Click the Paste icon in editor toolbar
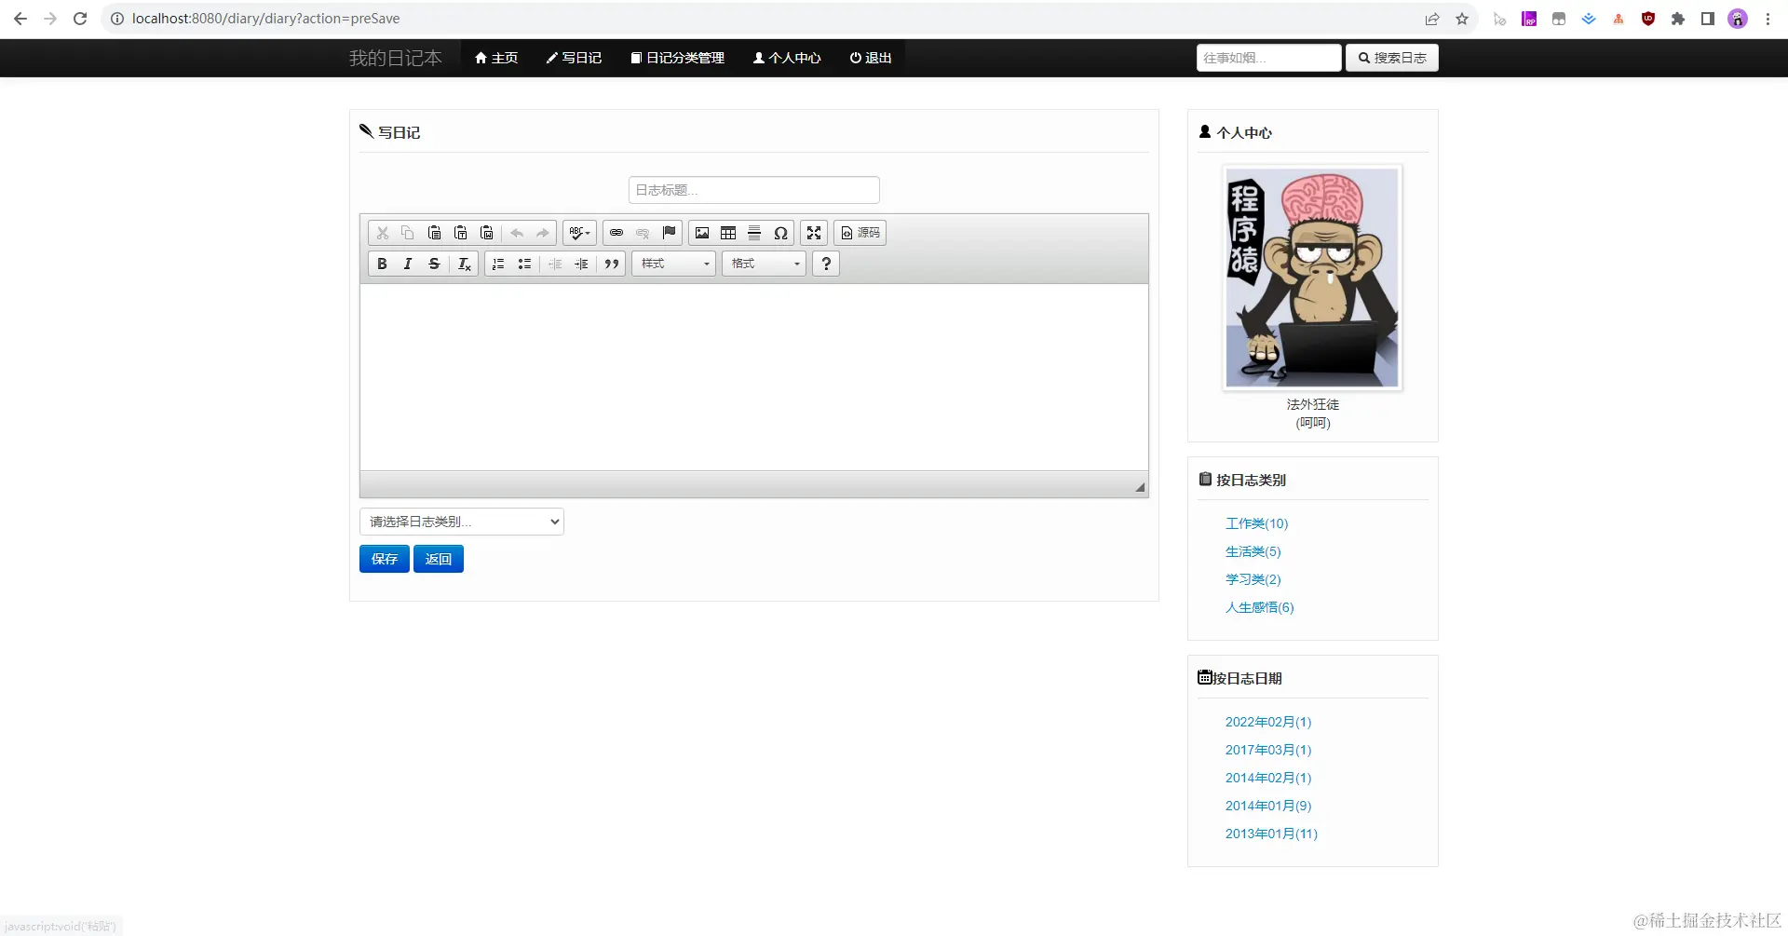 click(x=434, y=233)
